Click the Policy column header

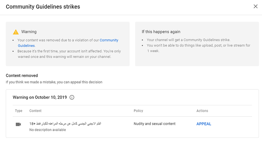(138, 111)
